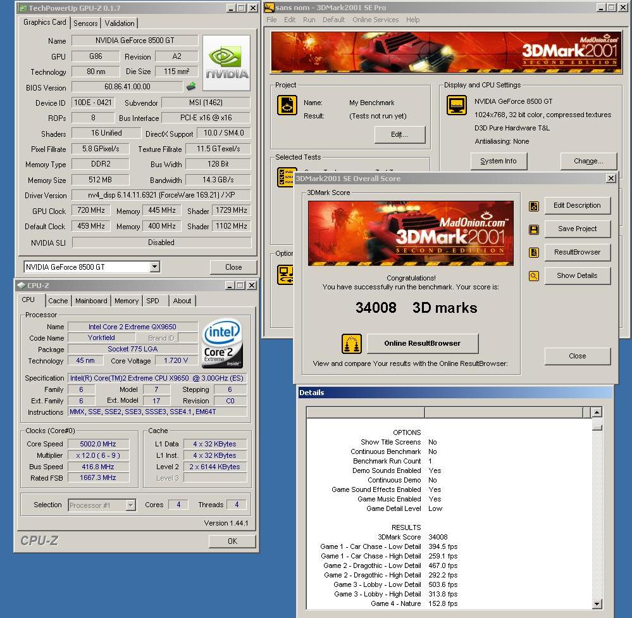This screenshot has width=632, height=618.
Task: Click the 34008 score text in the dialog
Action: point(376,308)
